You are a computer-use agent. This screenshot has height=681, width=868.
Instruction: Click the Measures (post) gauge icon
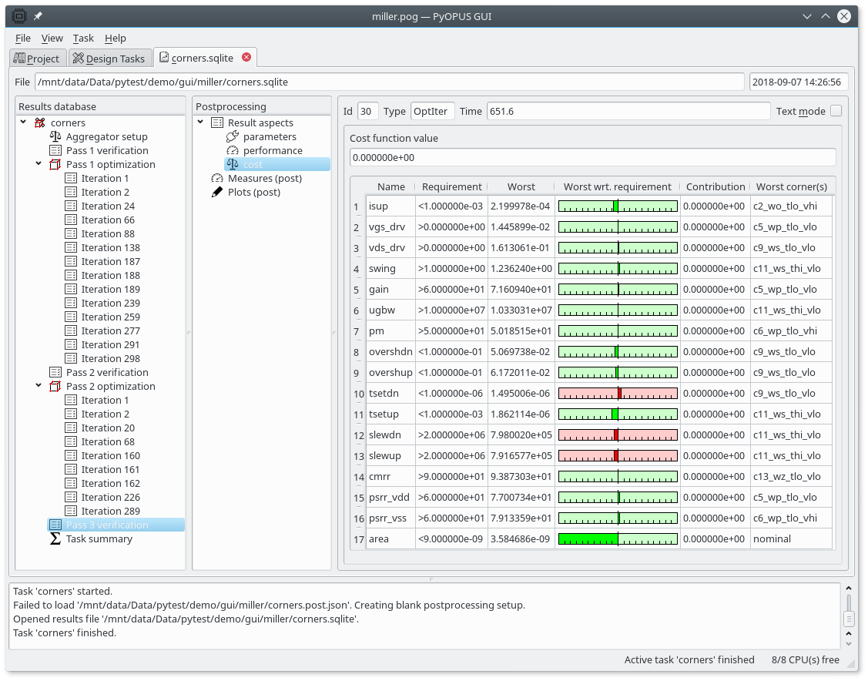[217, 178]
